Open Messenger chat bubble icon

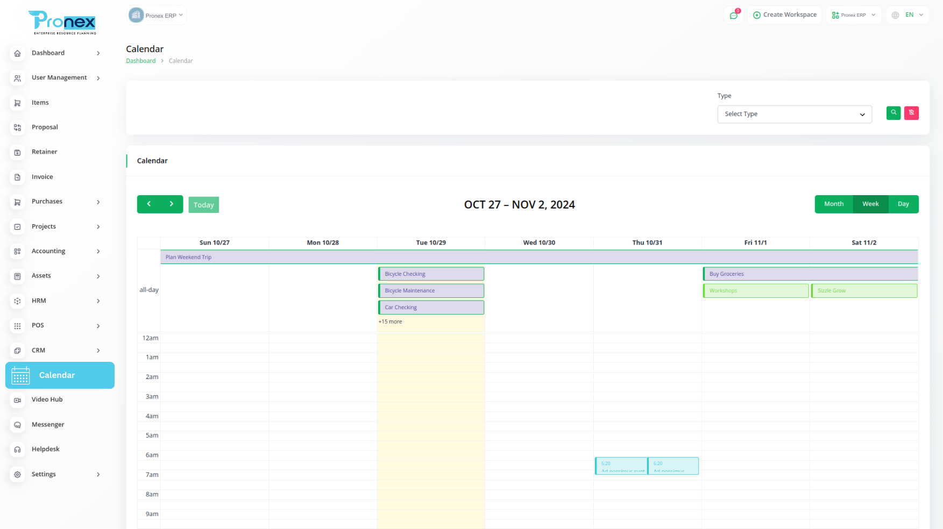[17, 425]
